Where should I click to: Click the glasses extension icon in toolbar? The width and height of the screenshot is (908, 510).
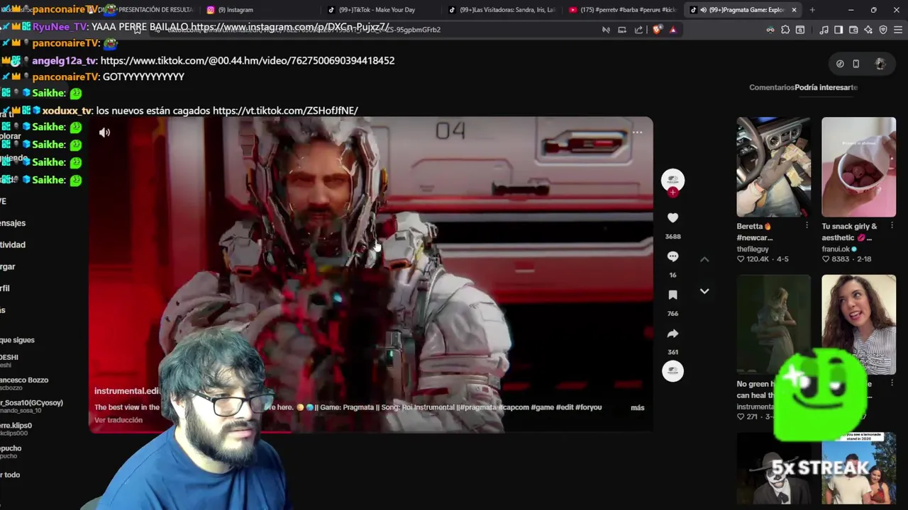coord(770,30)
